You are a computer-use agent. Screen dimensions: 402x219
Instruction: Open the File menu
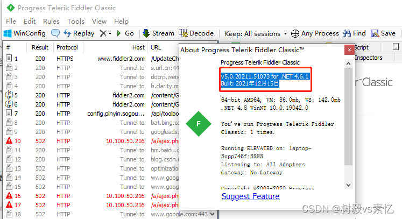coord(11,22)
